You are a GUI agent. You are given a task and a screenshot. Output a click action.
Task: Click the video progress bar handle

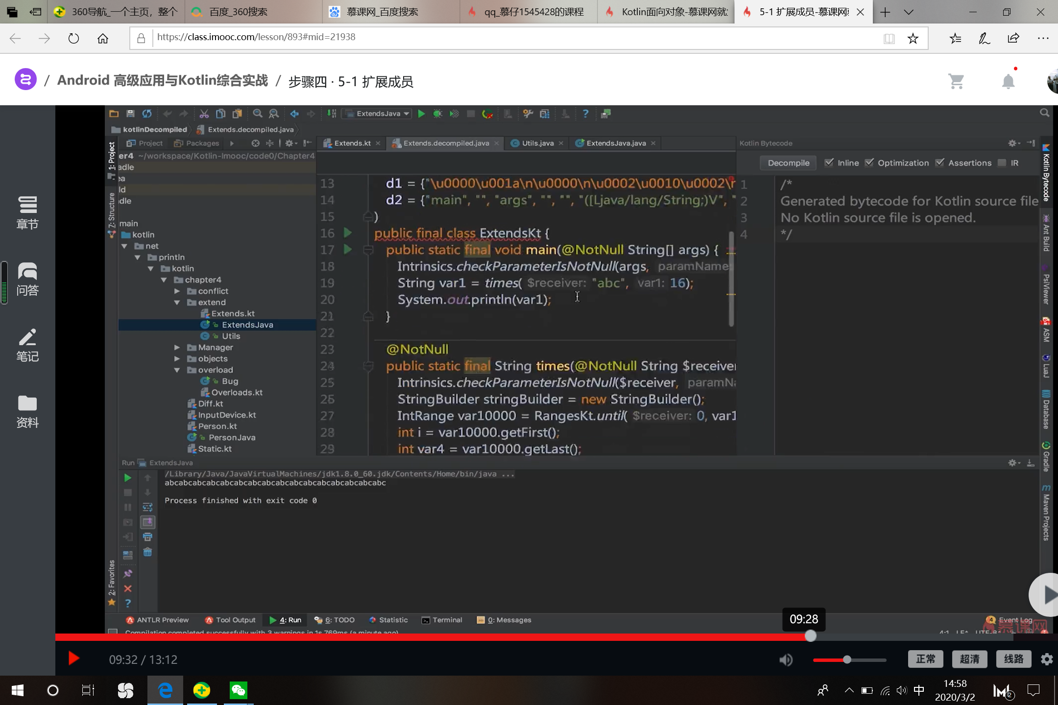[811, 636]
